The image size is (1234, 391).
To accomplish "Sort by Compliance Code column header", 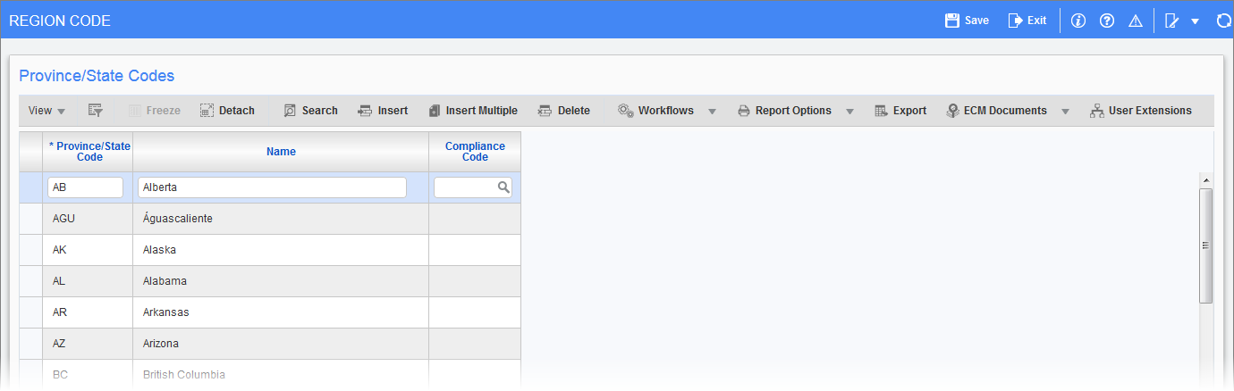I will tap(475, 152).
